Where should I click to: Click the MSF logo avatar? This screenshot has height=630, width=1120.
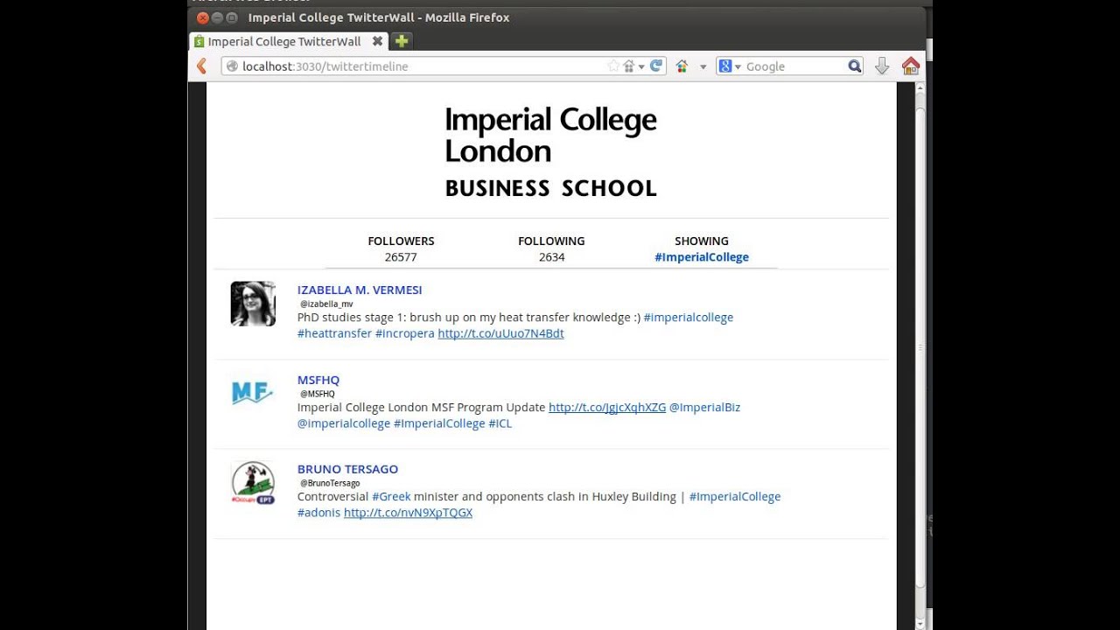coord(253,394)
